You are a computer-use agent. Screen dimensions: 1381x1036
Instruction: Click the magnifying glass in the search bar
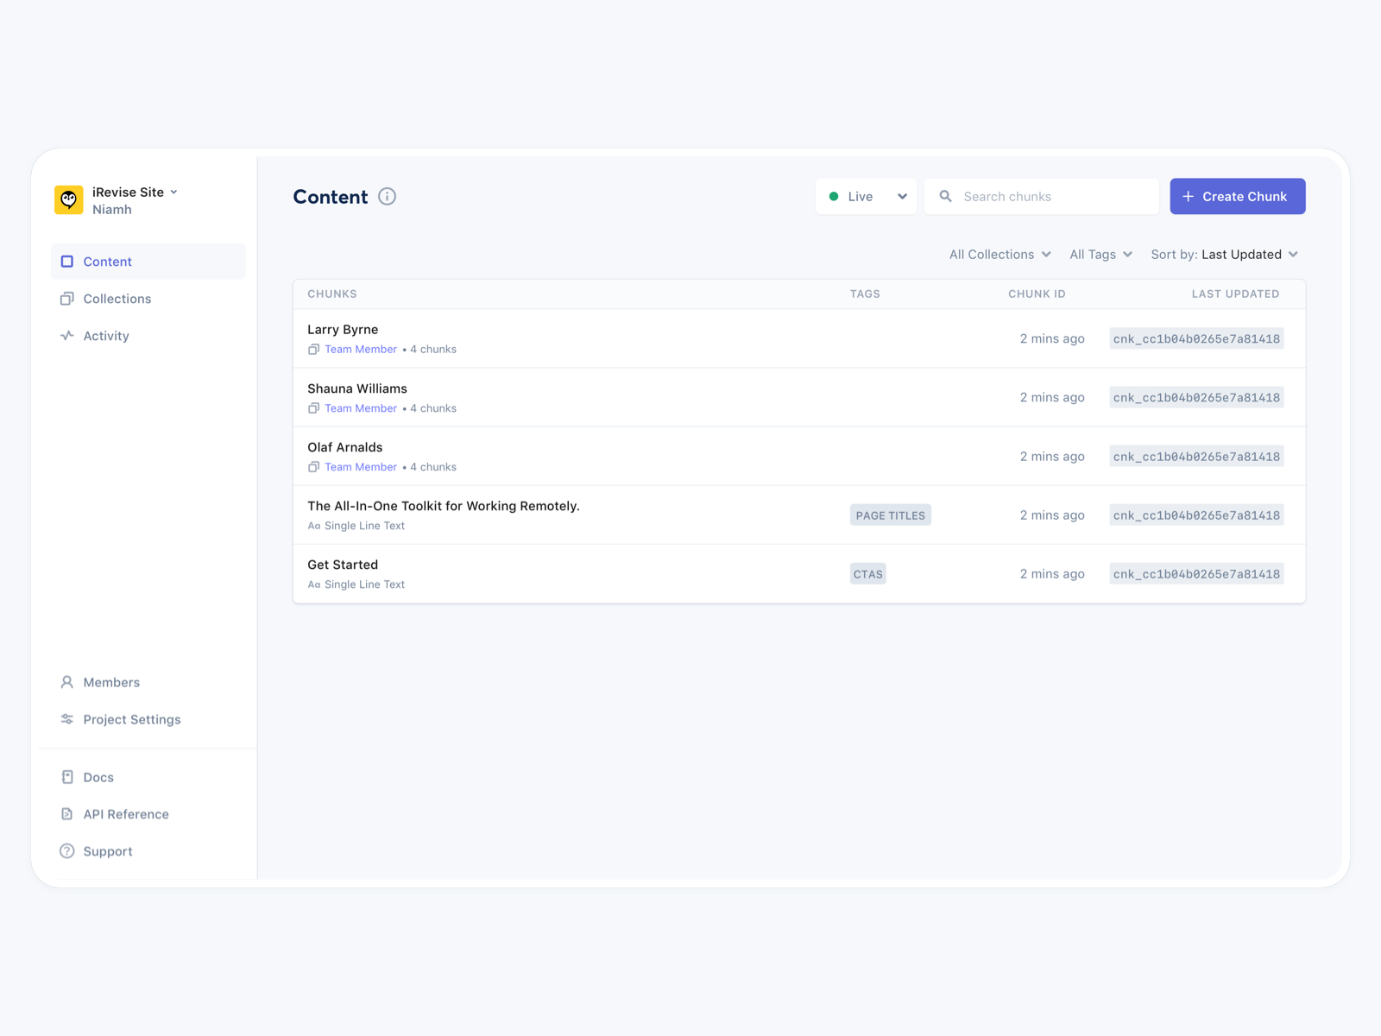(x=946, y=196)
